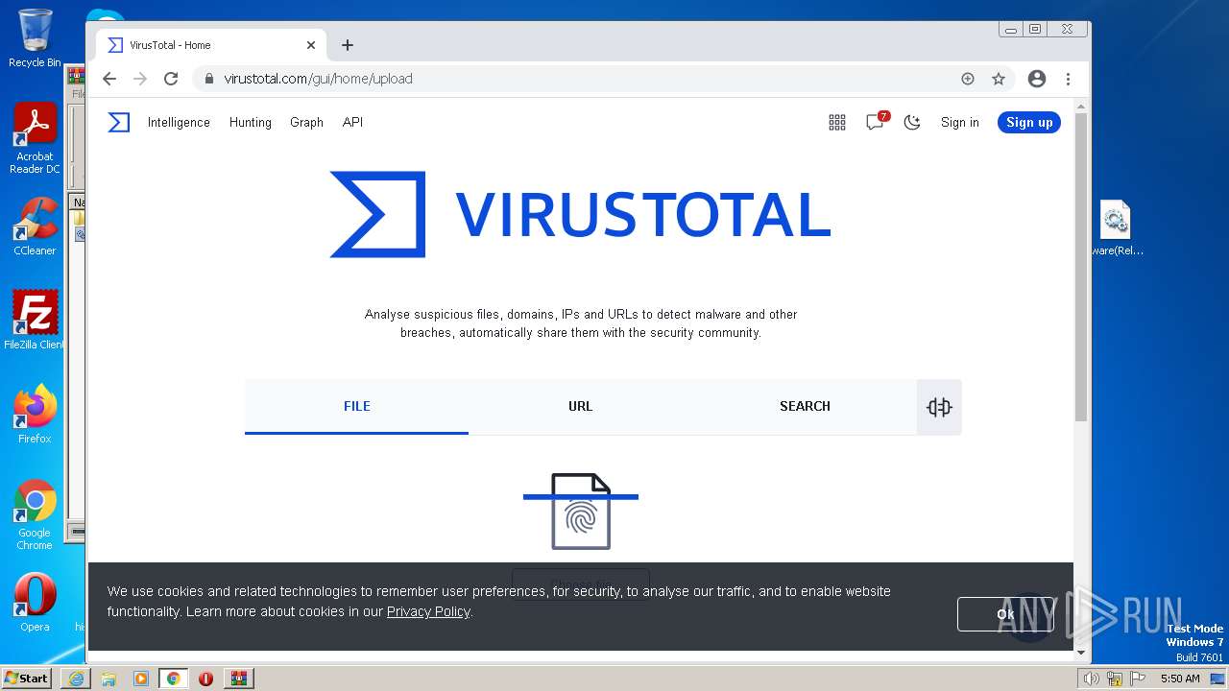Click the VirusTotal logo icon in navbar
Screen dimensions: 1229x691
point(119,122)
